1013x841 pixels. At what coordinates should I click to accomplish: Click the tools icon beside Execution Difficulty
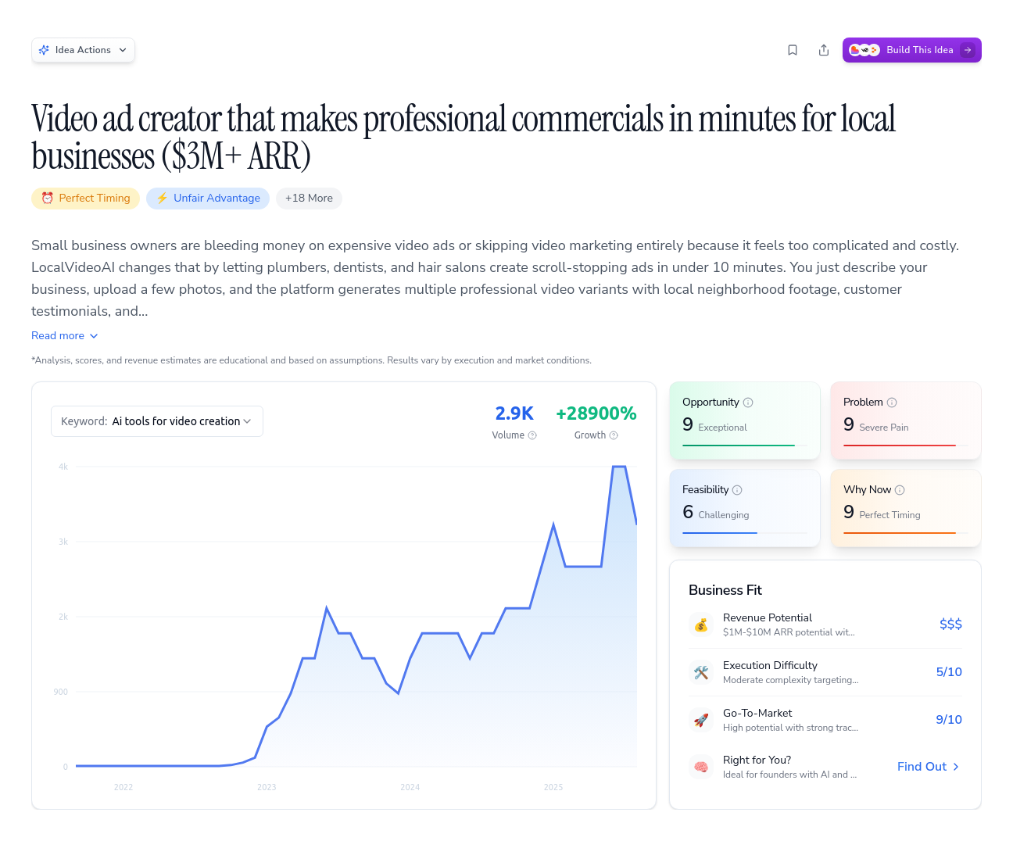tap(701, 672)
